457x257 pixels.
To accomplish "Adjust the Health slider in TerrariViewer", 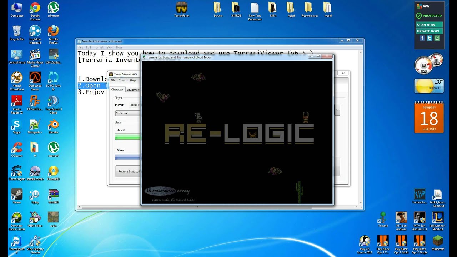I will pyautogui.click(x=128, y=137).
